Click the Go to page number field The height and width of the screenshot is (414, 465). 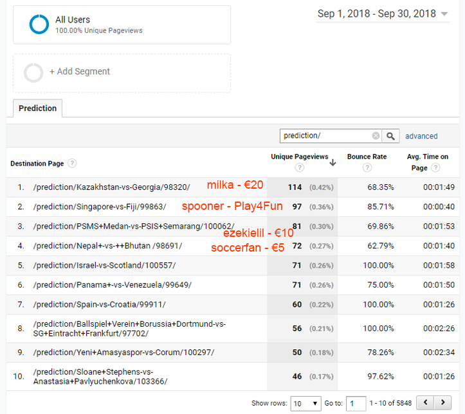click(355, 403)
